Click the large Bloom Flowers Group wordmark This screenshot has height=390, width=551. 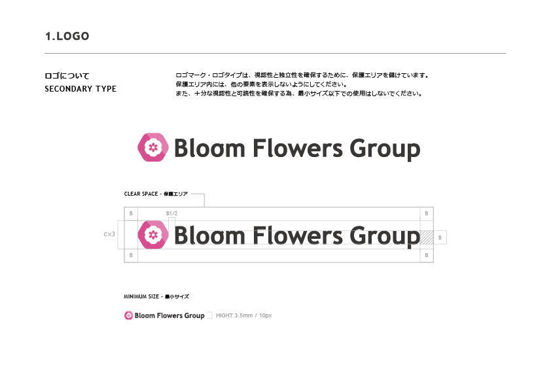point(298,149)
